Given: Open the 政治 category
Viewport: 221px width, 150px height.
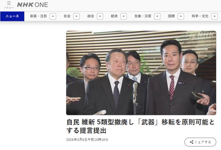Looking at the screenshot, I should 91,16.
